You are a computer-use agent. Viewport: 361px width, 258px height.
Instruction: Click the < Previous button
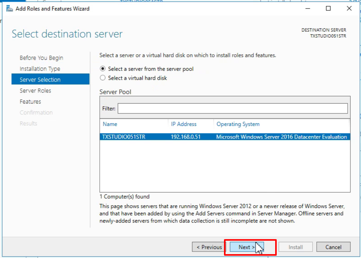click(209, 247)
